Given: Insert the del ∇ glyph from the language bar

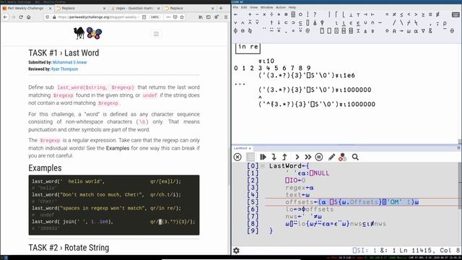Looking at the screenshot, I should 423,30.
